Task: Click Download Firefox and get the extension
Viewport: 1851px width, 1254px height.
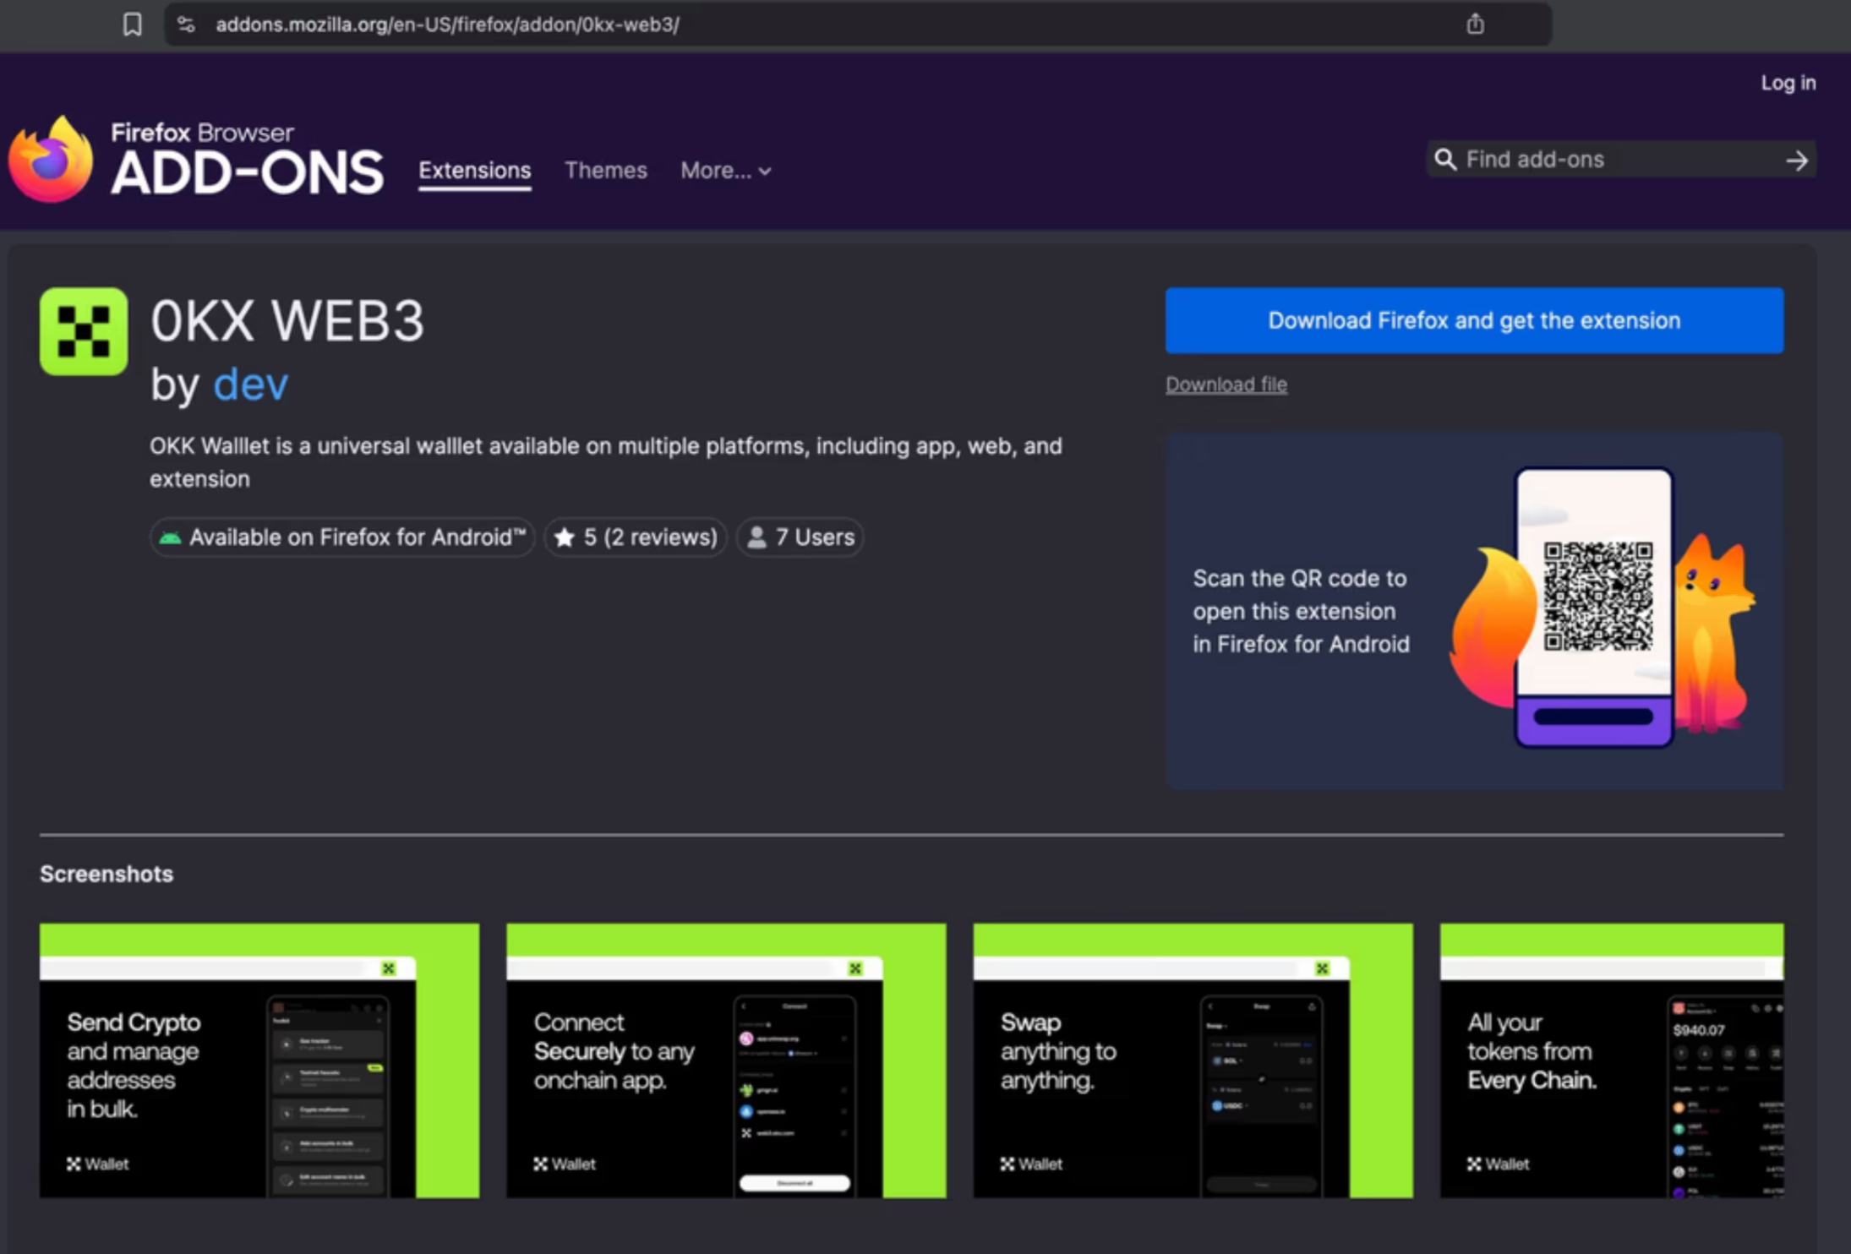Action: click(1474, 320)
